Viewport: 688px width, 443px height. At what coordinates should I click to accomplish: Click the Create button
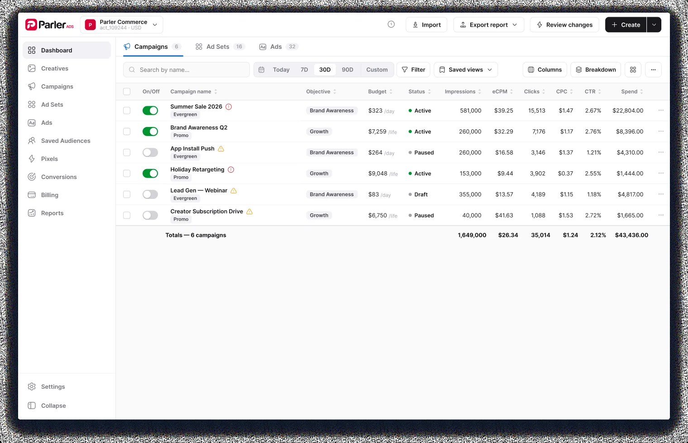(x=626, y=24)
